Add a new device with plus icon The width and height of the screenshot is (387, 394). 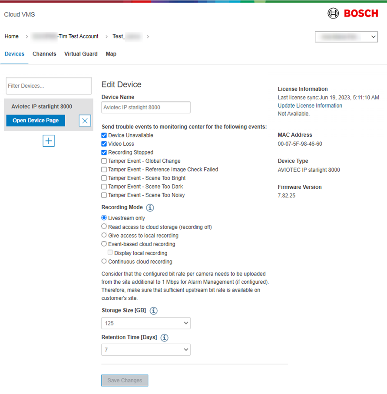[x=49, y=141]
